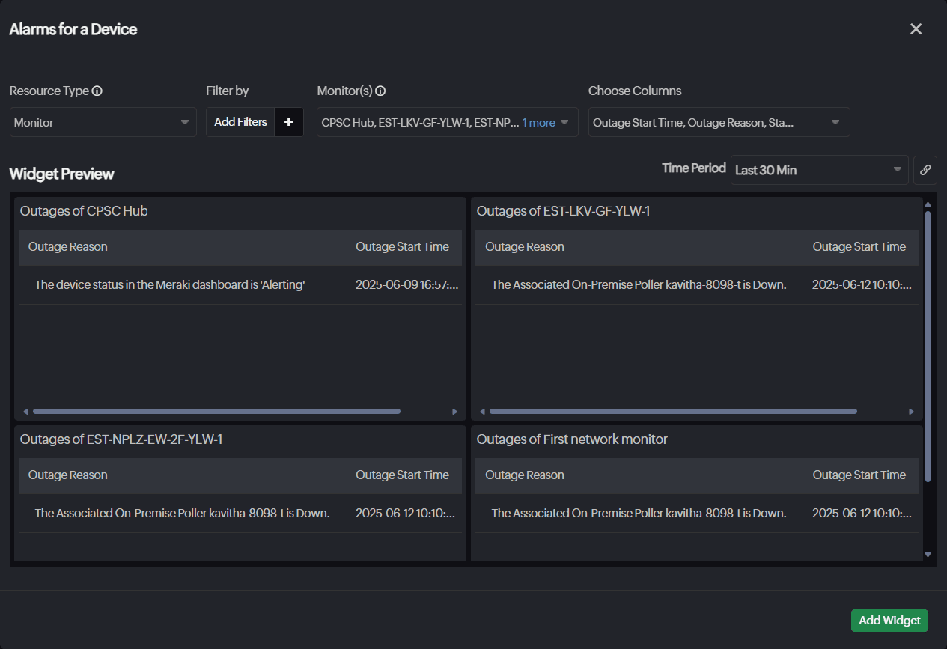Click the '1 more' monitors link

click(538, 123)
